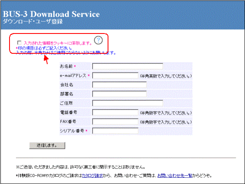This screenshot has height=184, width=245.
Task: Click the hint beside 電話番号 field
Action: tap(166, 113)
